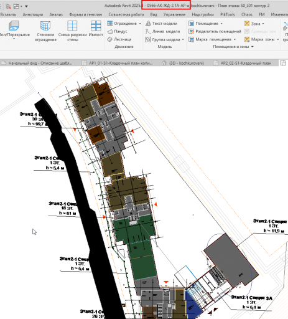Expand the Группа модели dropdown arrow

click(183, 39)
